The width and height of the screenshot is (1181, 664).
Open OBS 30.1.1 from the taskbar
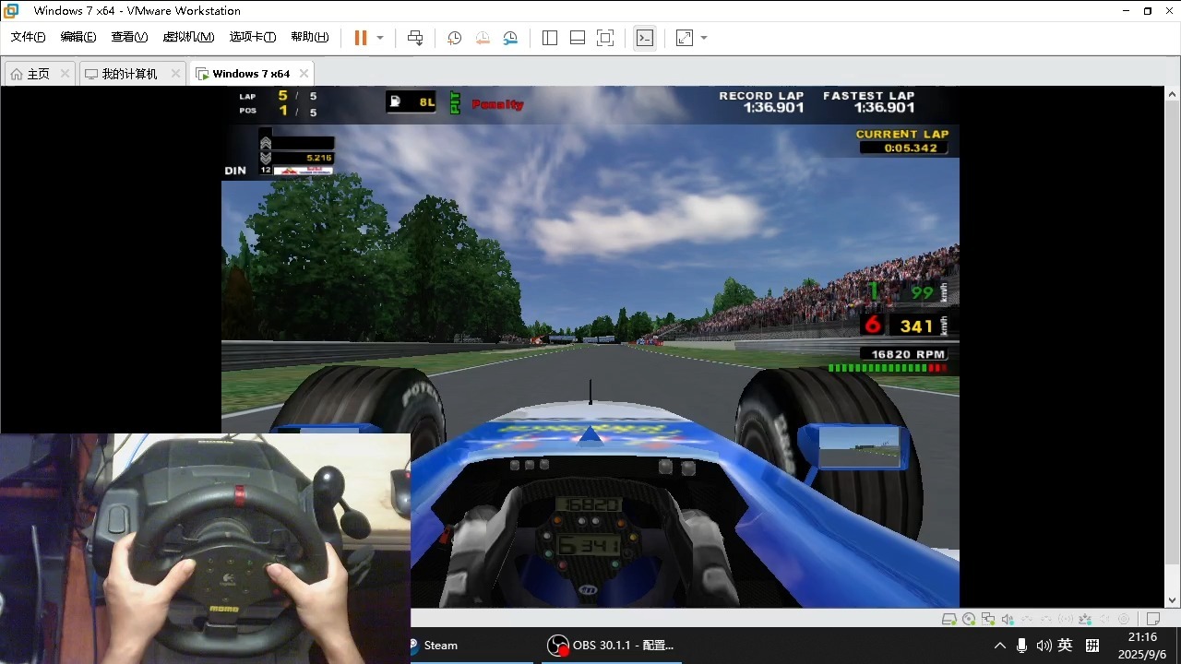click(612, 646)
